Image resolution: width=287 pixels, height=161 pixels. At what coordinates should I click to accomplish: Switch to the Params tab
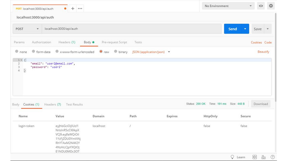19,42
